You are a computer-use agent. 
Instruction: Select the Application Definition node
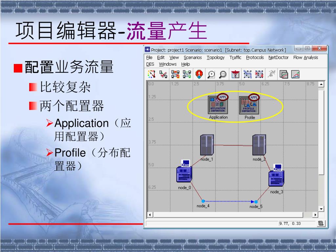tap(218, 104)
